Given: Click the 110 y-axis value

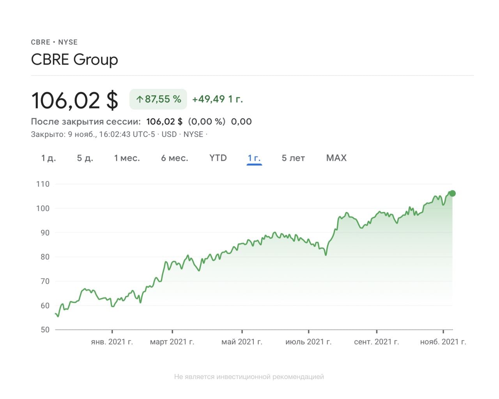Looking at the screenshot, I should pyautogui.click(x=43, y=184).
